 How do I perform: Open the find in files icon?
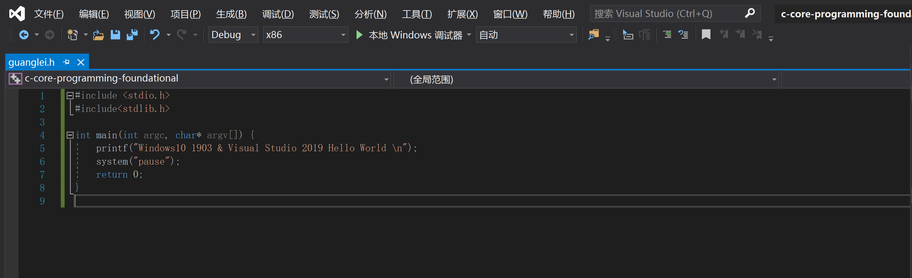[x=593, y=35]
